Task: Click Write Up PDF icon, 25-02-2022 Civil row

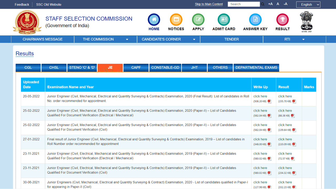Action: 269,130
